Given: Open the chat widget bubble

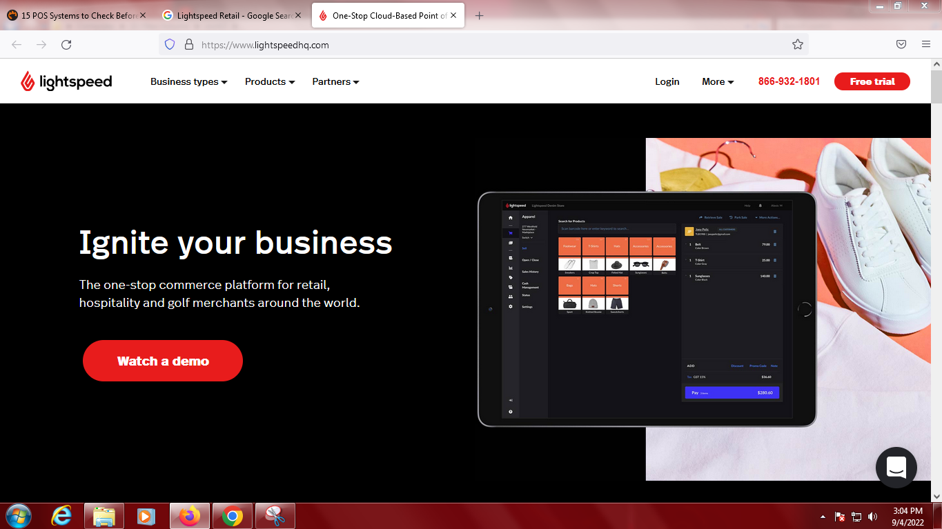Looking at the screenshot, I should click(896, 468).
